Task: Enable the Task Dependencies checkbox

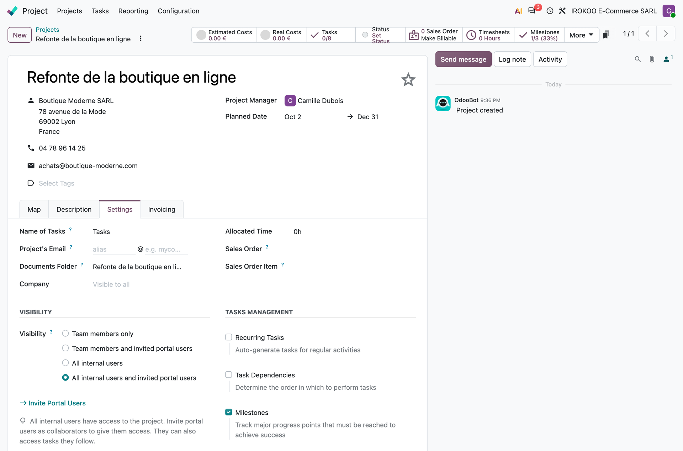Action: 229,374
